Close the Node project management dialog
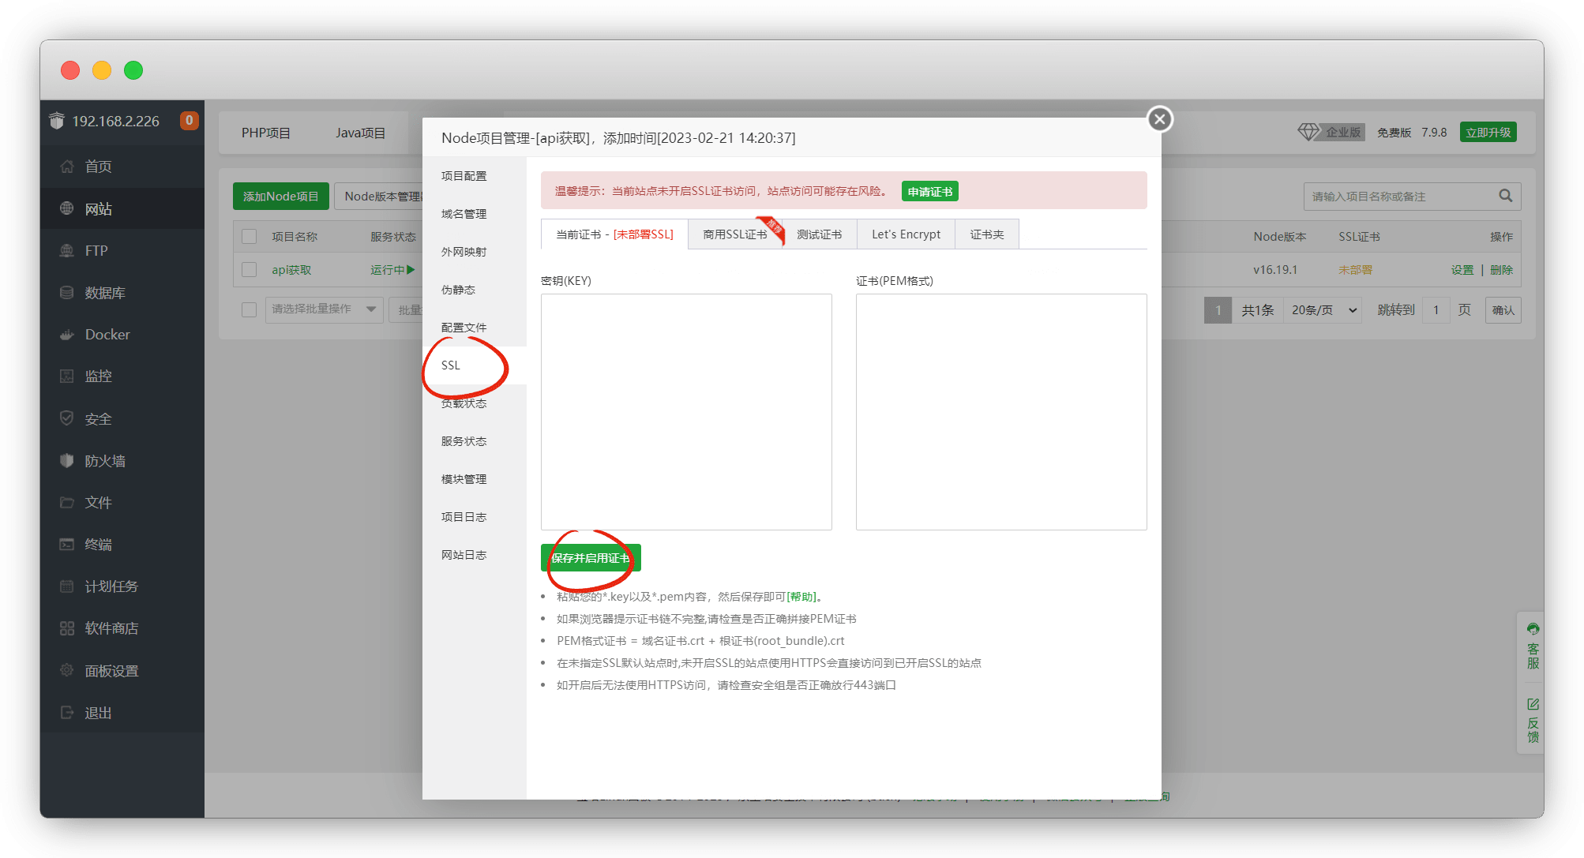This screenshot has width=1584, height=858. (x=1159, y=119)
